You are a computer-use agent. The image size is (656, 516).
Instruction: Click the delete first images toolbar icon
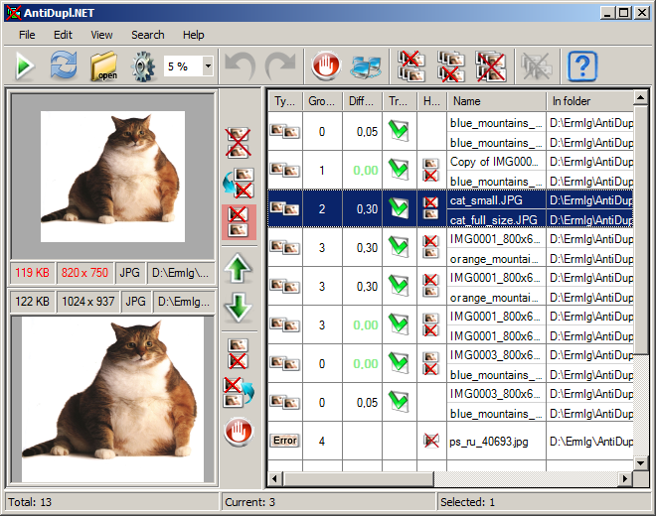click(410, 66)
